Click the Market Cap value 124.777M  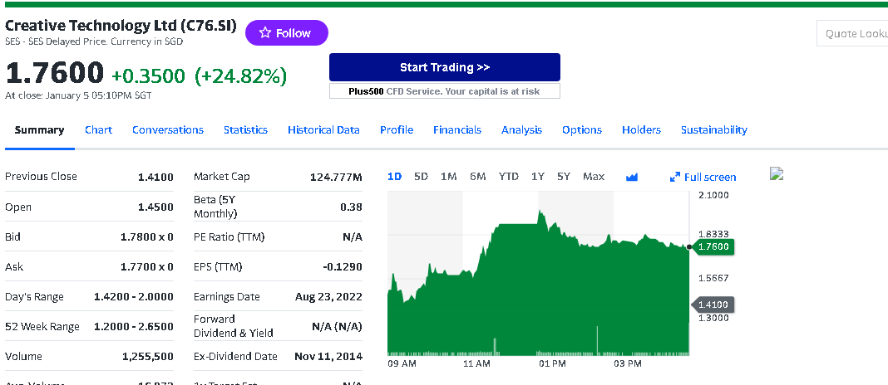click(336, 177)
